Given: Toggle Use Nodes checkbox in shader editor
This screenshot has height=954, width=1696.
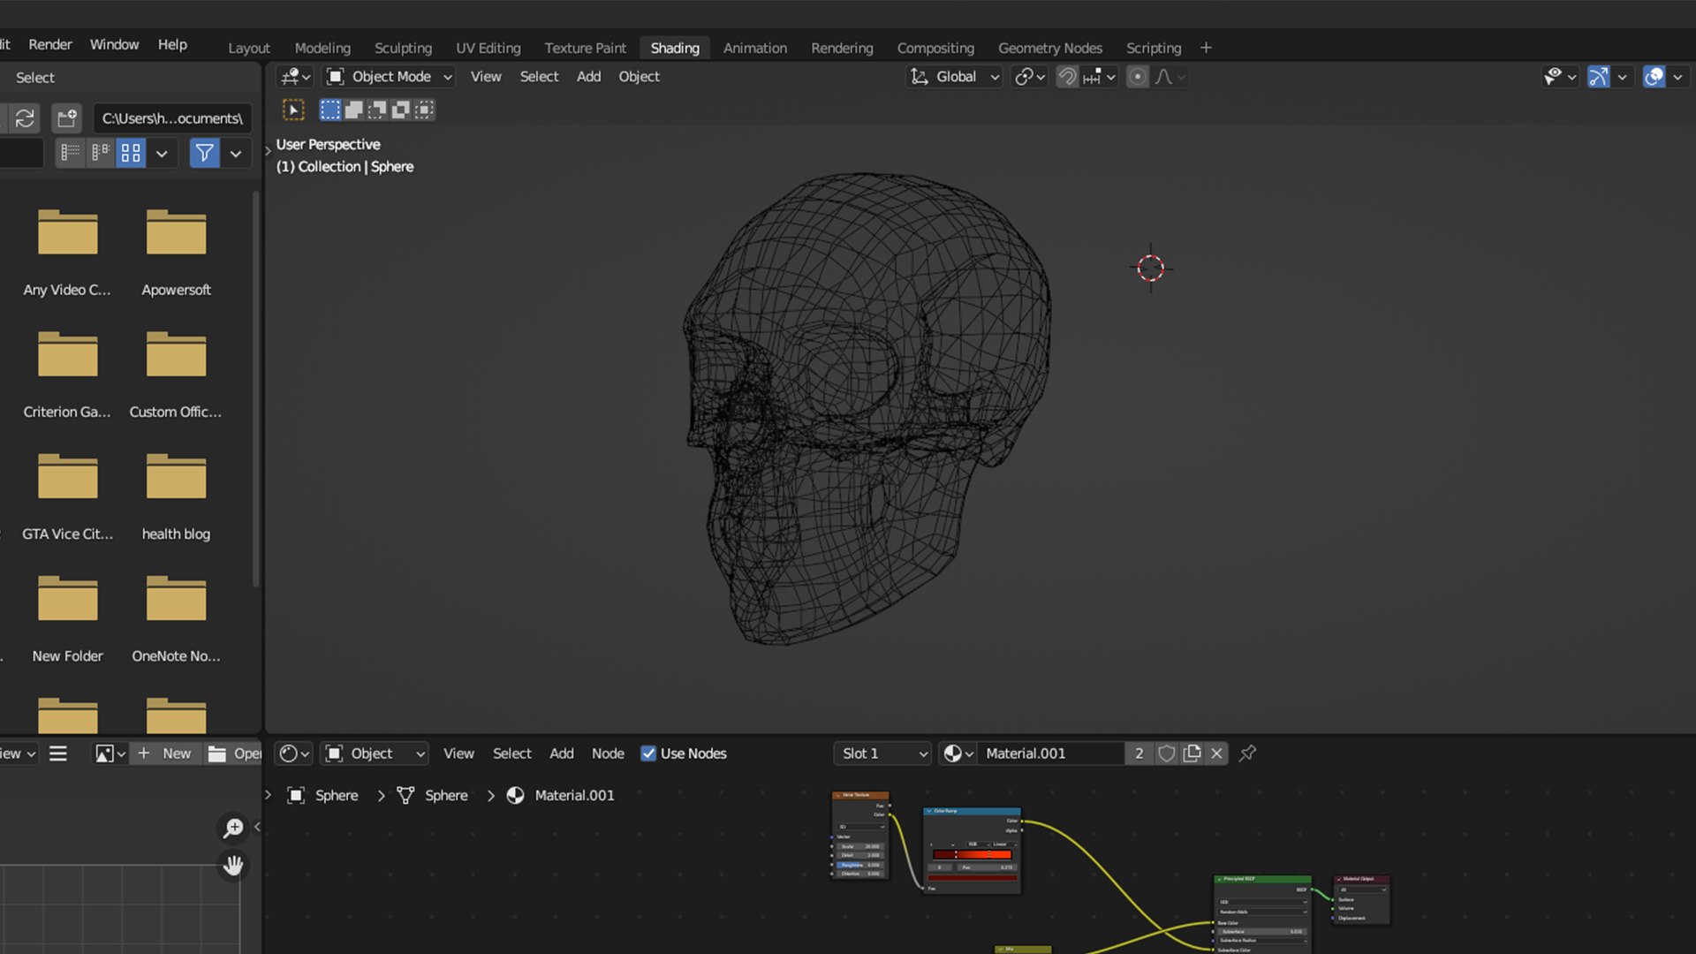Looking at the screenshot, I should 647,753.
